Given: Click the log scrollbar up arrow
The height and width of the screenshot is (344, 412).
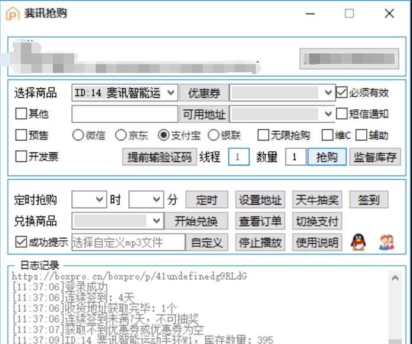Looking at the screenshot, I should coord(395,278).
